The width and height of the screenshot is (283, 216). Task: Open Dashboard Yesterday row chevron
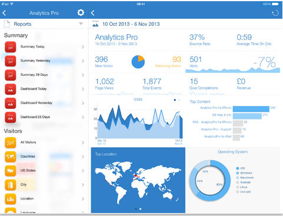point(83,103)
